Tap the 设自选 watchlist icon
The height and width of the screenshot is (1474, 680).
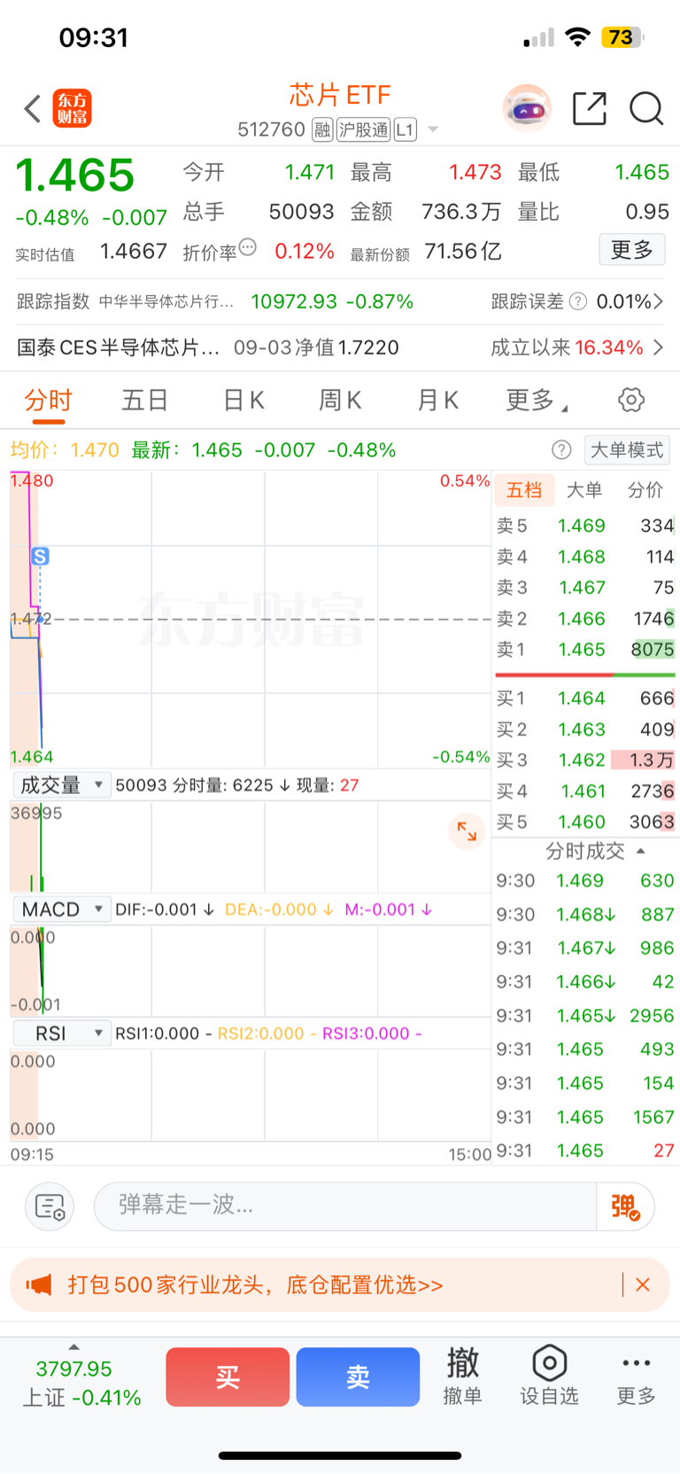point(549,1376)
